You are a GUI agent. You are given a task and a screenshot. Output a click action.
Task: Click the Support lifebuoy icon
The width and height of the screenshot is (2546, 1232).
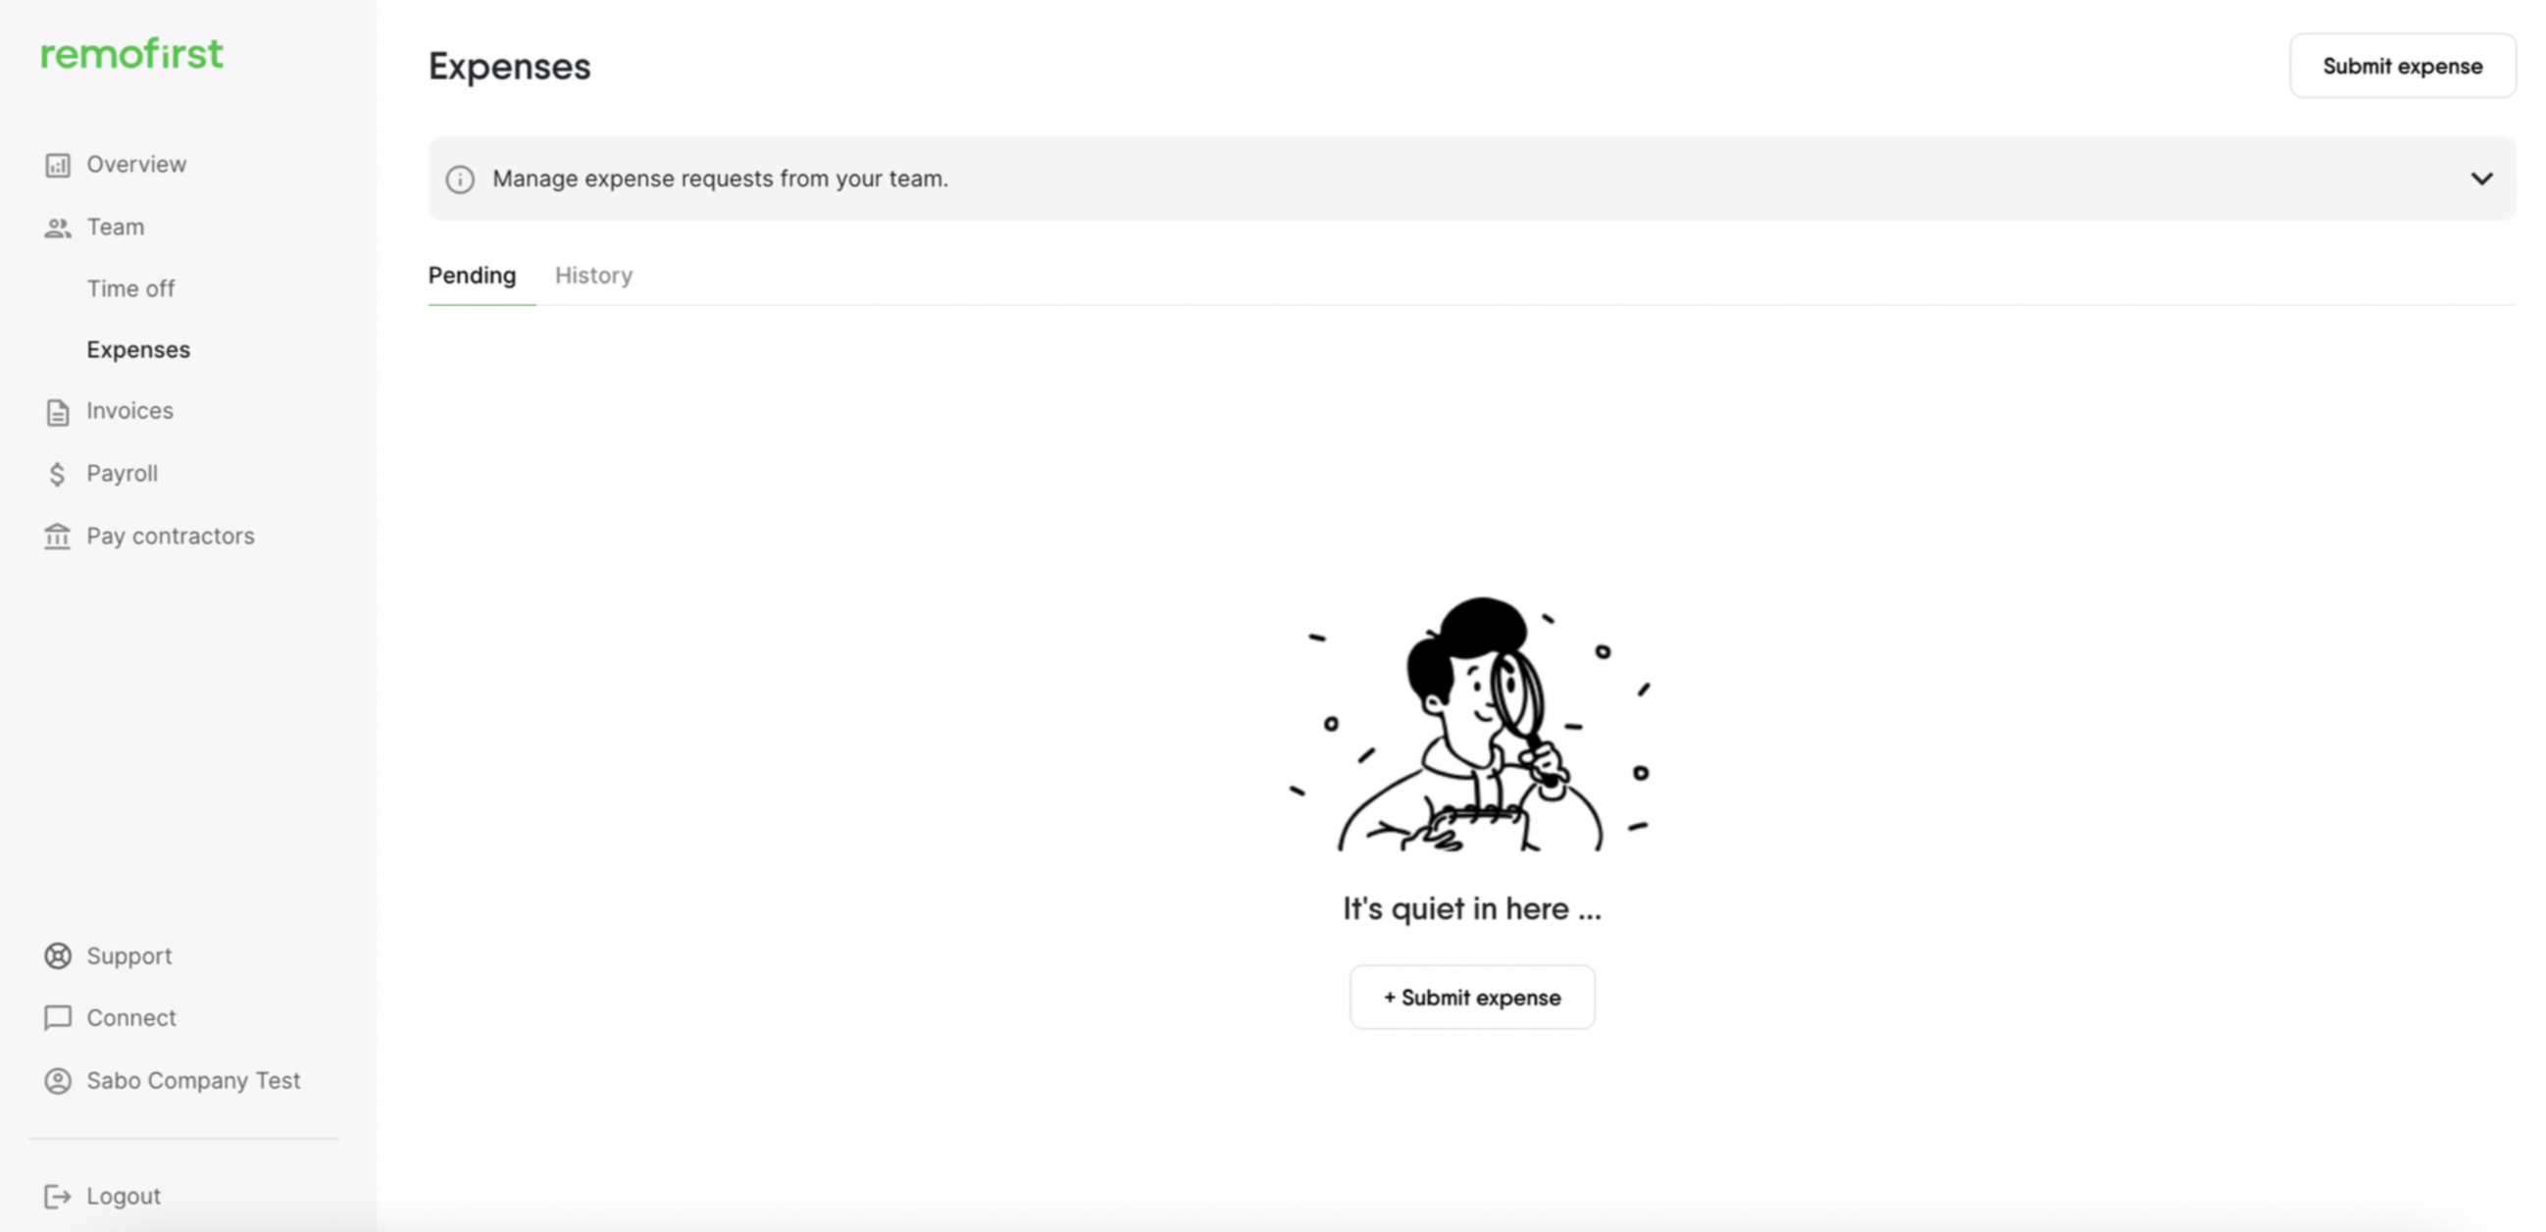[x=57, y=956]
